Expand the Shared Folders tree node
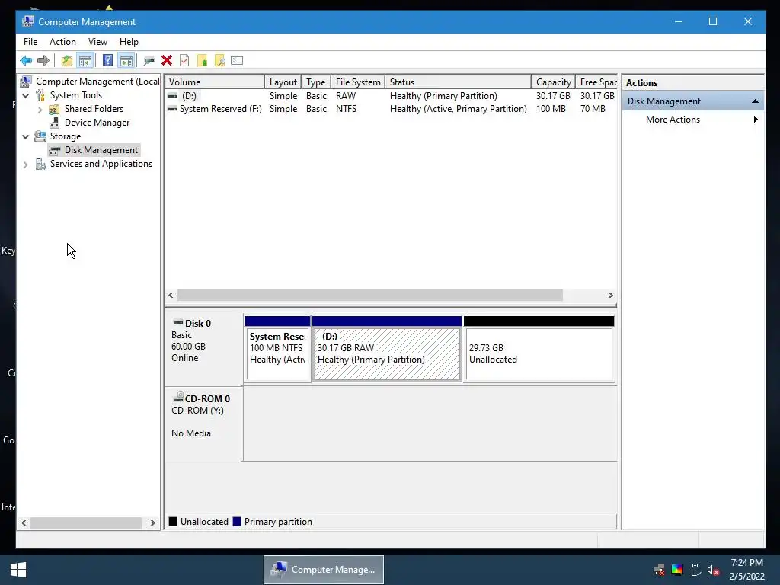 [x=40, y=110]
